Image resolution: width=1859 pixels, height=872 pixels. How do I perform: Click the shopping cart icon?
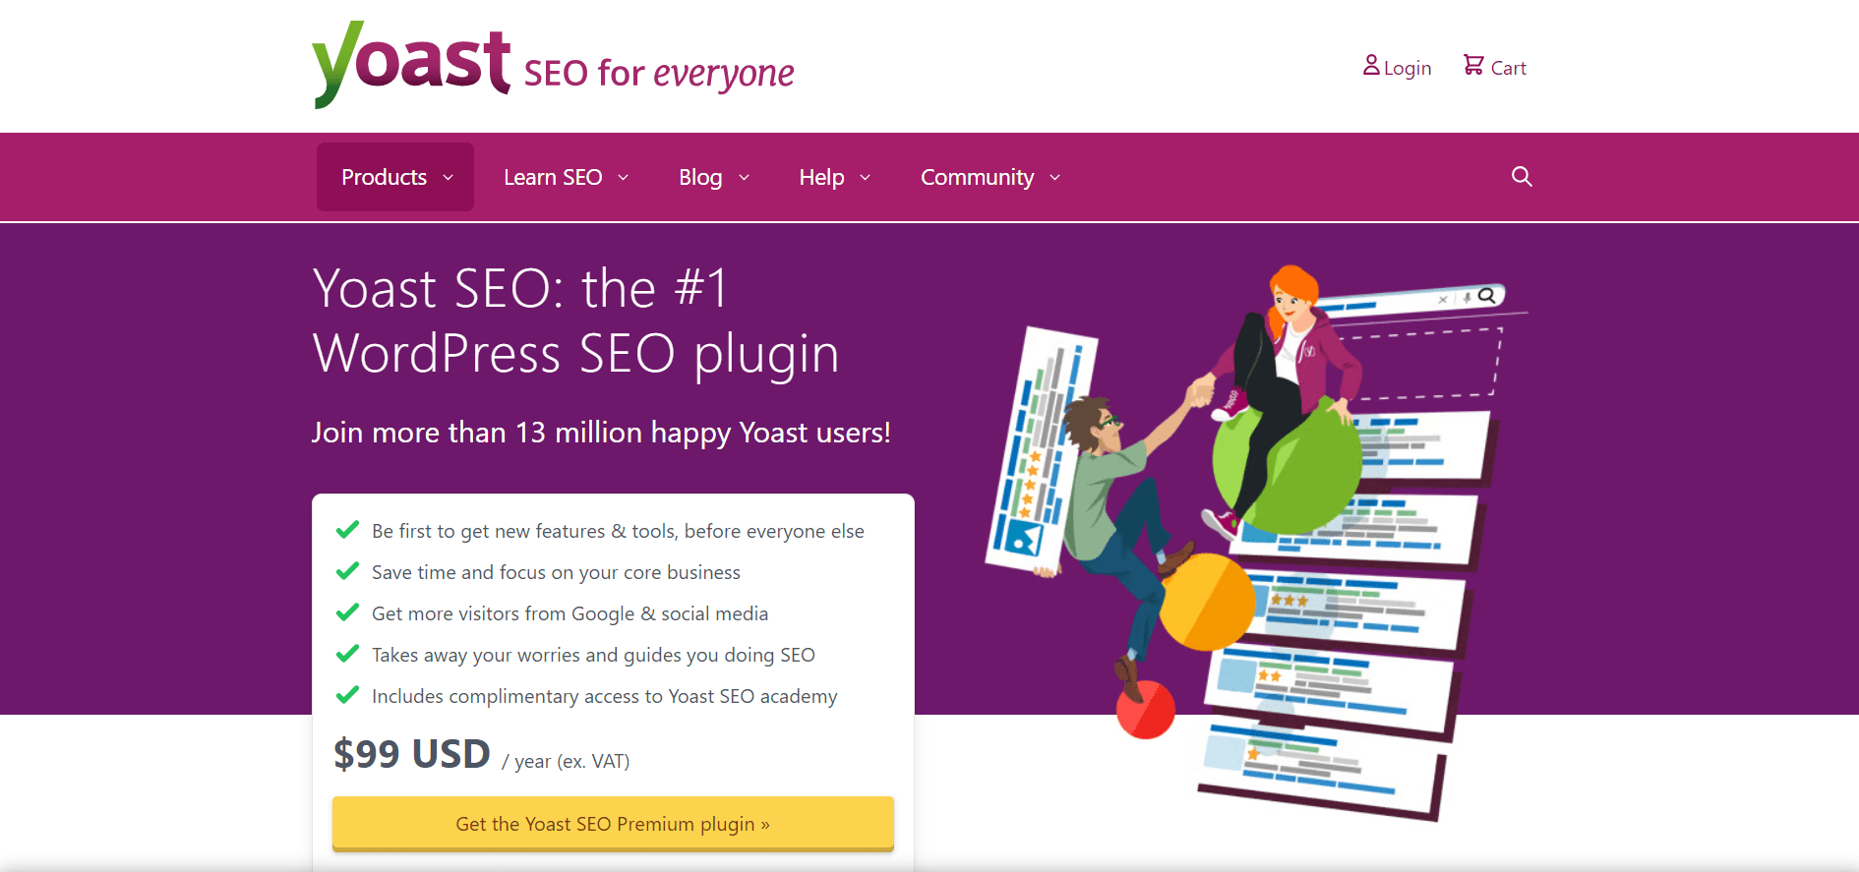coord(1472,65)
